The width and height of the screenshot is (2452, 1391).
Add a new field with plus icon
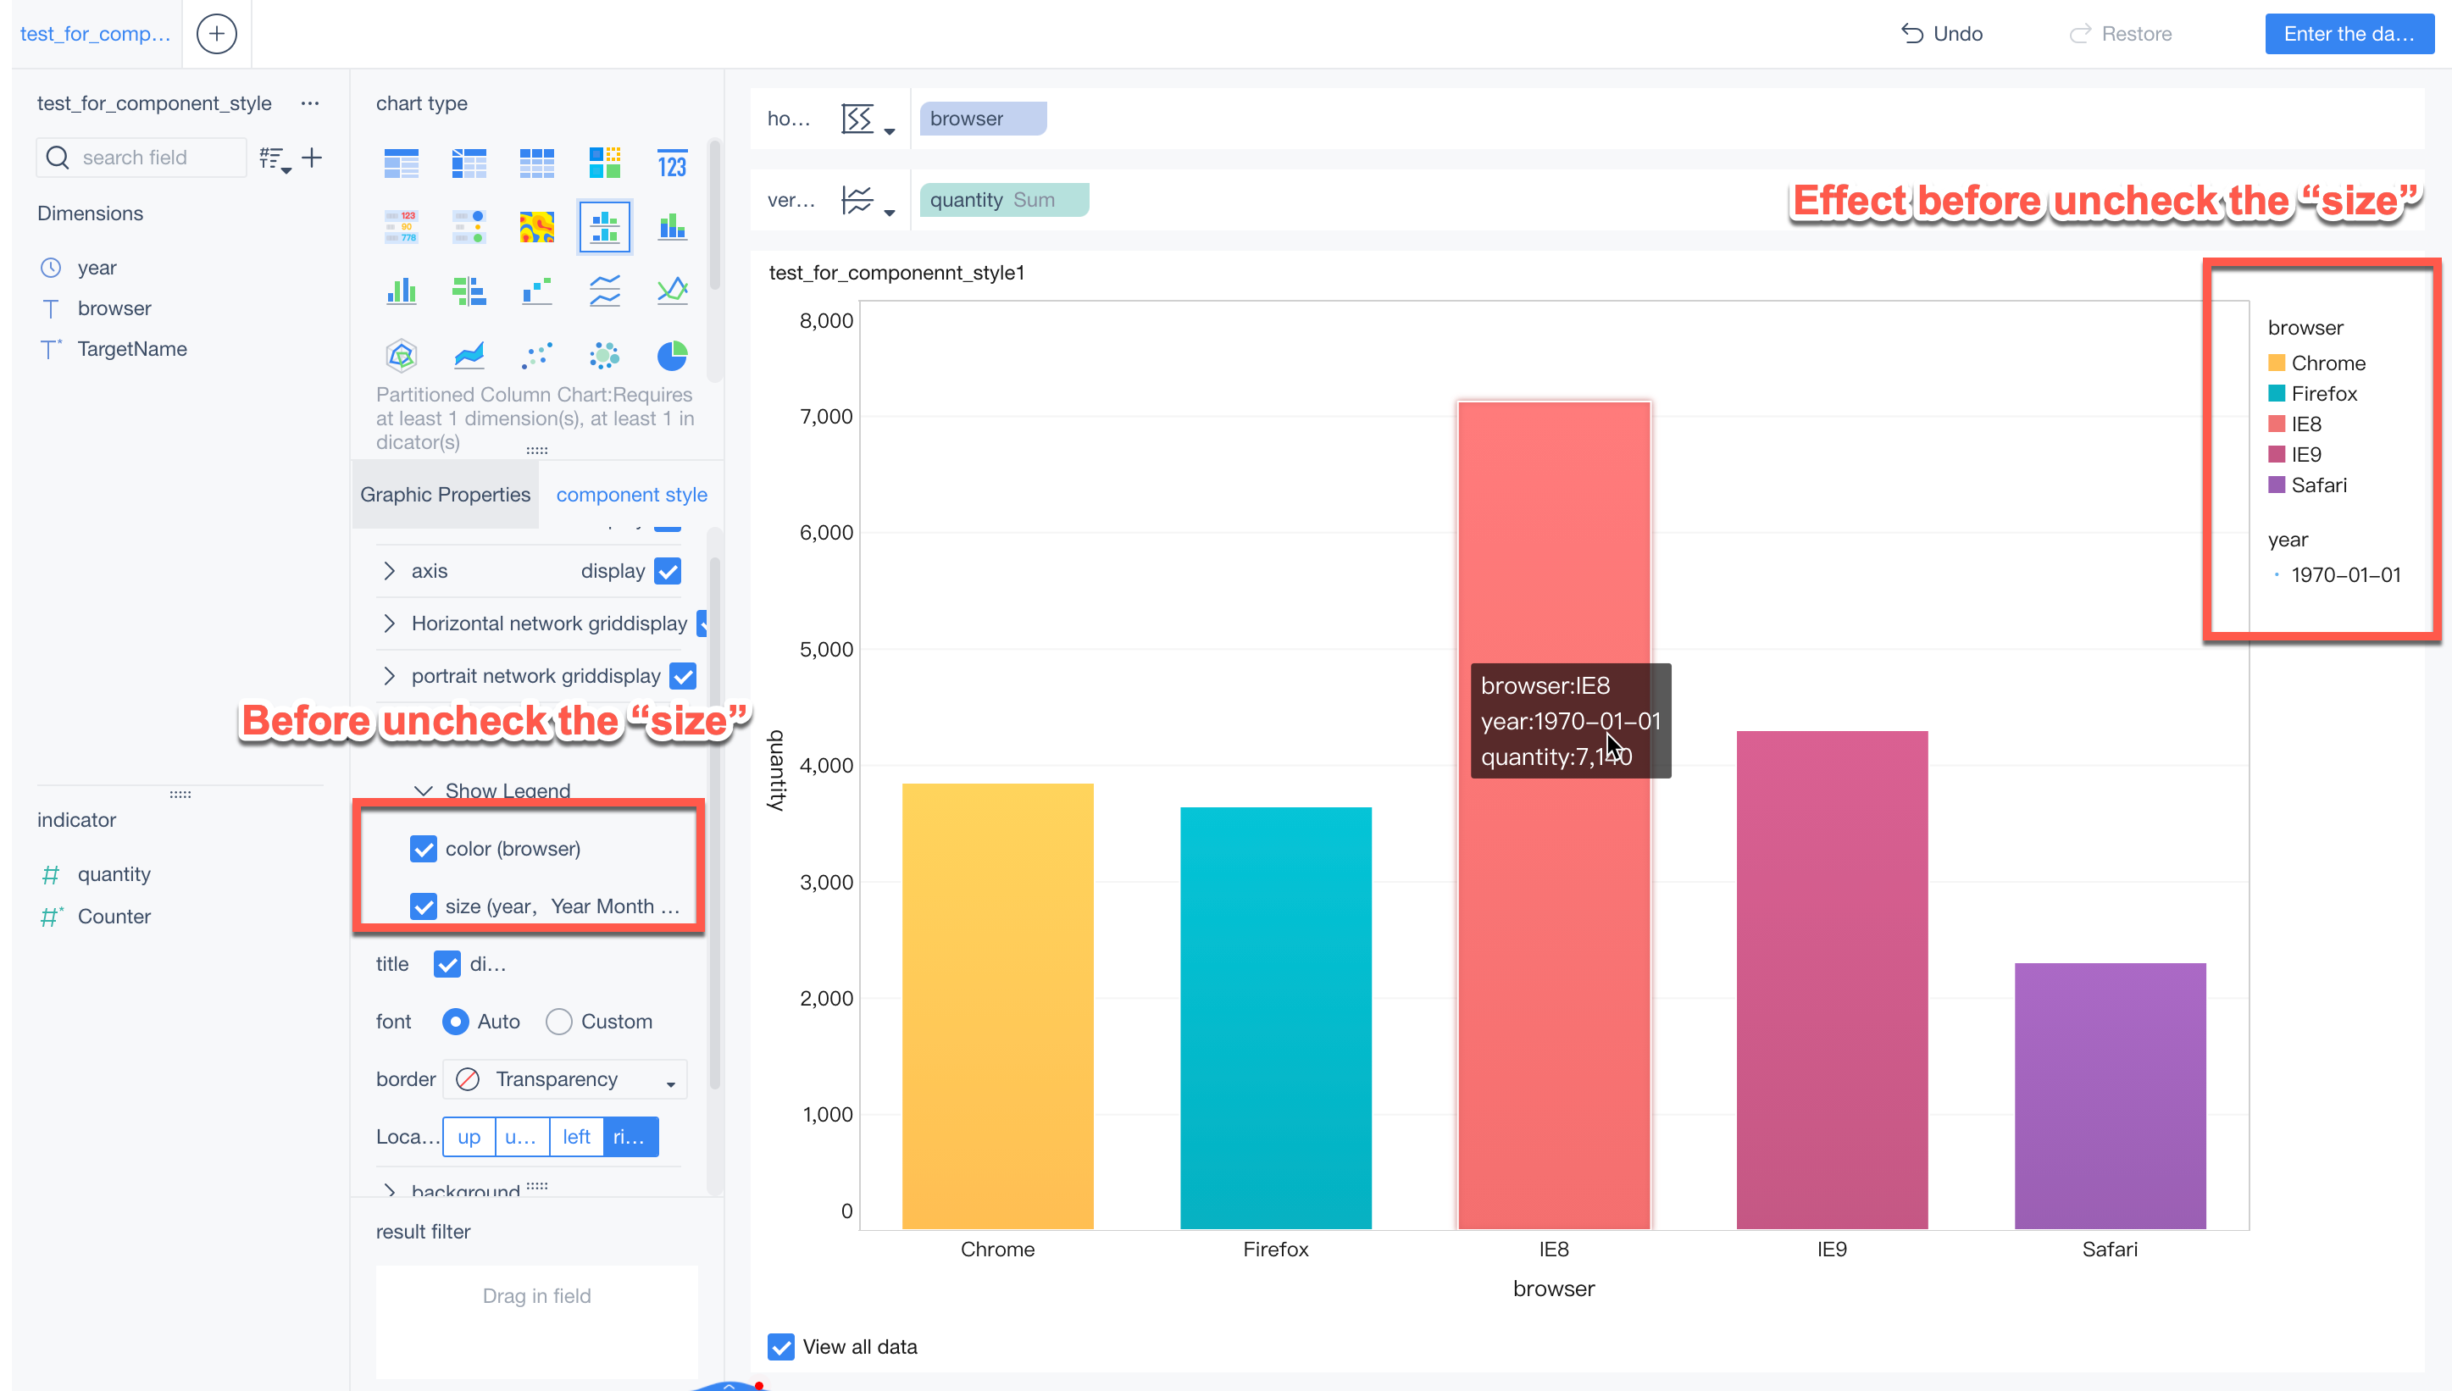tap(312, 158)
